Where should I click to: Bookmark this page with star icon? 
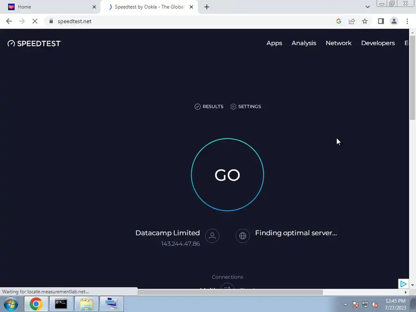[x=365, y=21]
